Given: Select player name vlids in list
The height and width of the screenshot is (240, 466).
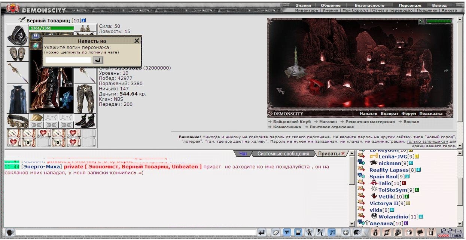Looking at the screenshot, I should click(x=375, y=210).
